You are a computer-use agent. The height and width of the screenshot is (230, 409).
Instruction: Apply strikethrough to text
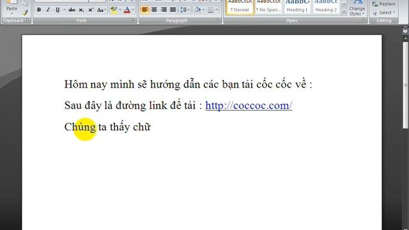(72, 10)
